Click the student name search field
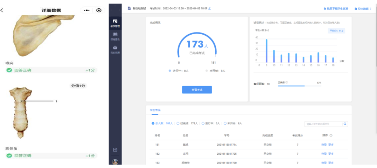Image resolution: width=377 pixels, height=168 pixels. (x=323, y=124)
